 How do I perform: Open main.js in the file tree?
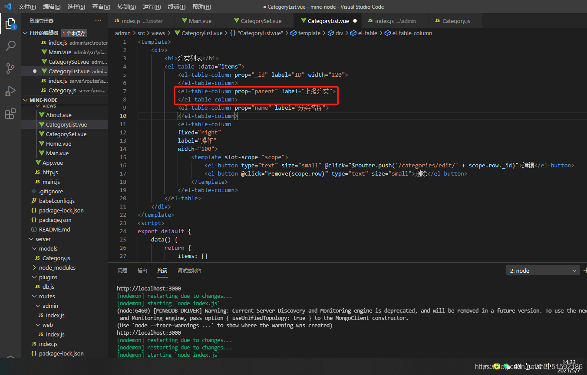51,182
